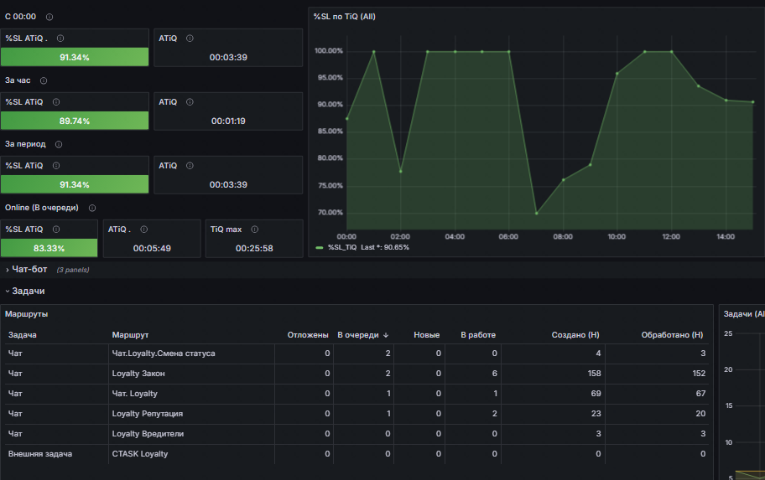The image size is (765, 480).
Task: Click info icon beside 'TiQ max' panel title
Action: point(255,230)
